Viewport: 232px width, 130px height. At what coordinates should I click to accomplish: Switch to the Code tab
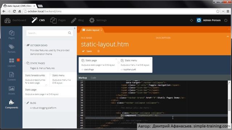pos(94,78)
